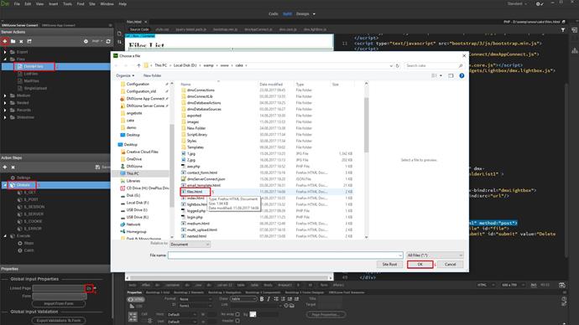Open the Relative to Document dropdown
The image size is (579, 325).
(x=190, y=245)
